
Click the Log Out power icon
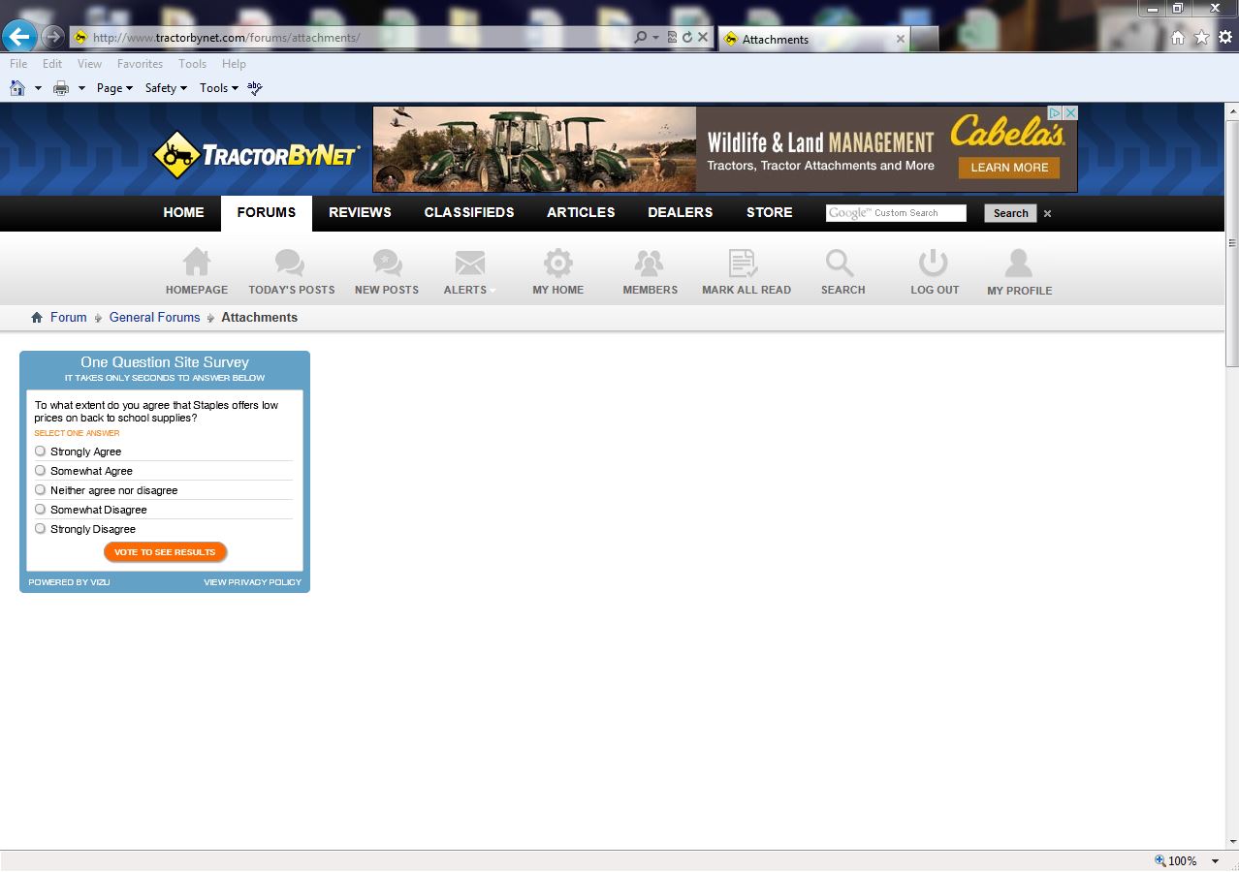click(933, 263)
